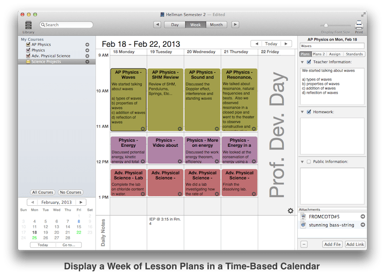The width and height of the screenshot is (385, 275).
Task: Open gear menu for Prof. Dev. Day Friday
Action: [291, 211]
